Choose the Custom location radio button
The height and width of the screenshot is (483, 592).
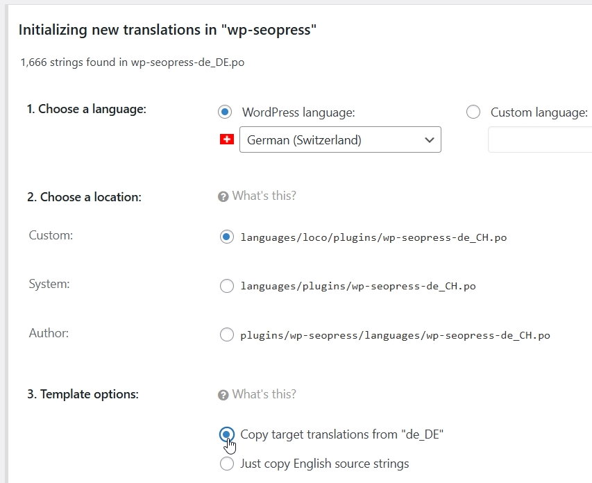pos(226,237)
